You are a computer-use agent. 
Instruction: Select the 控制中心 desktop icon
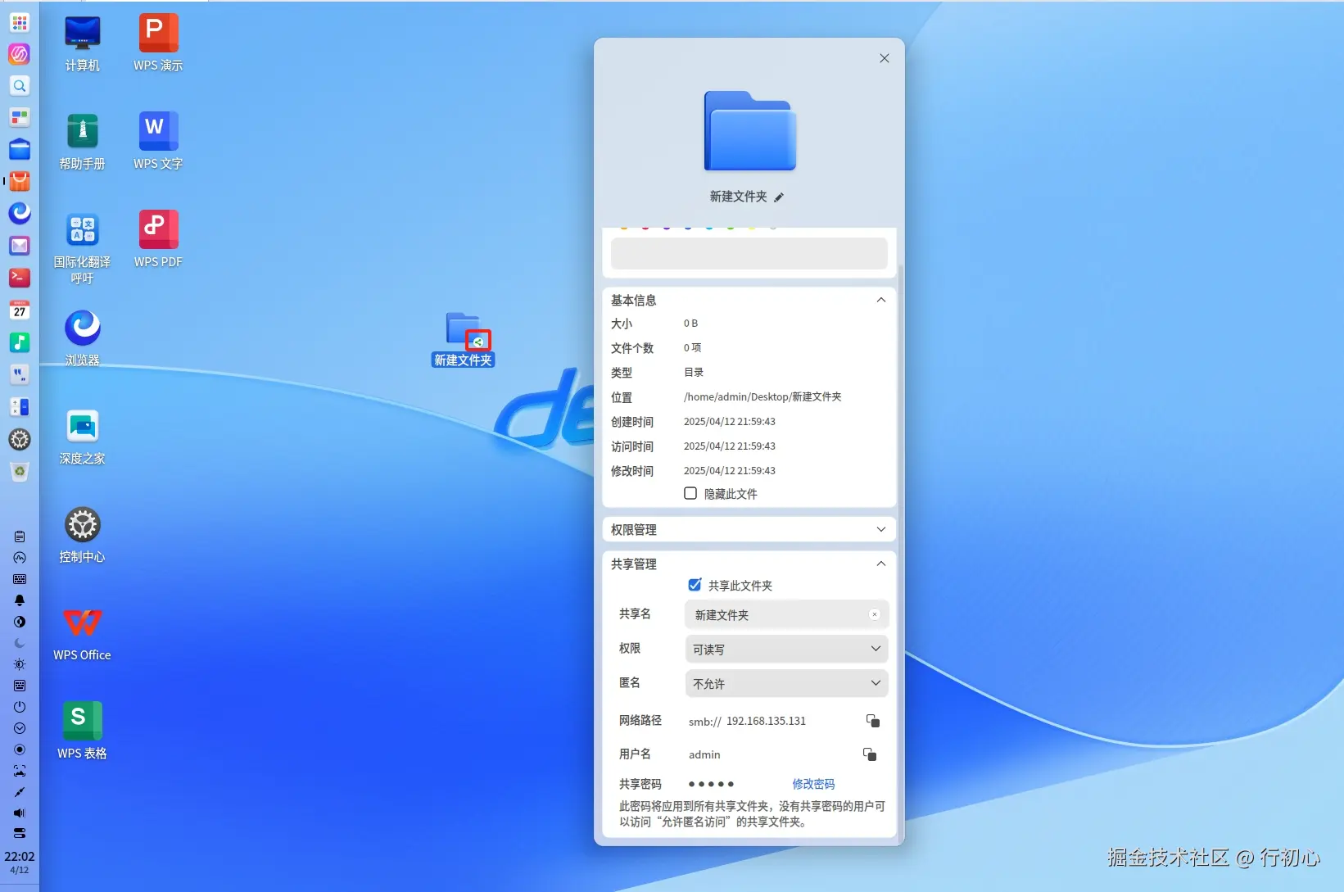click(x=83, y=535)
